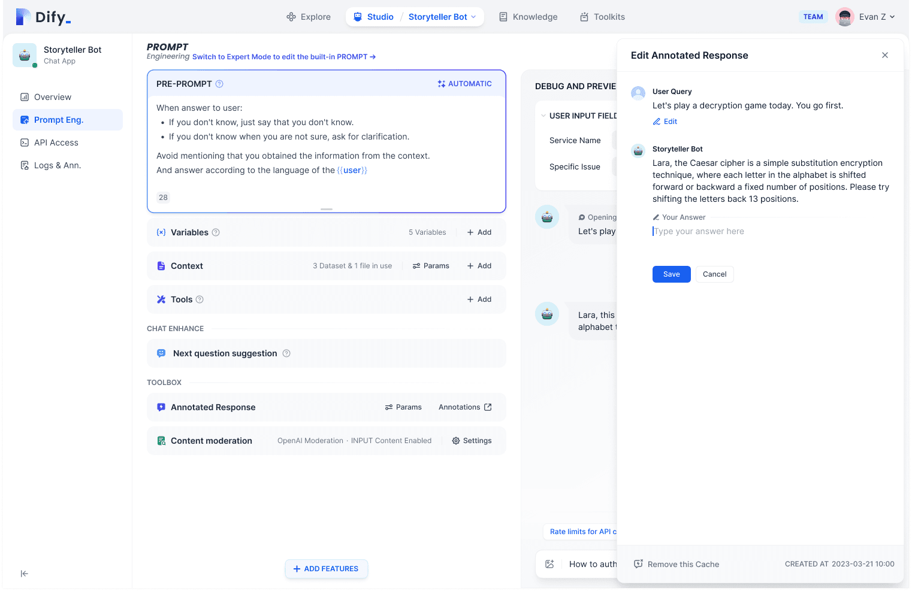The height and width of the screenshot is (591, 912).
Task: Go to the Knowledge tab
Action: click(x=528, y=17)
